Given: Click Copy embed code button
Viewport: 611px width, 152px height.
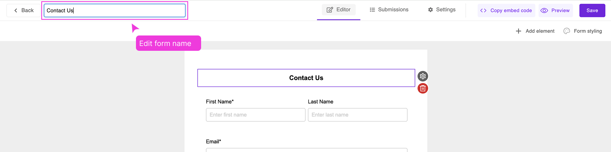Looking at the screenshot, I should click(506, 10).
